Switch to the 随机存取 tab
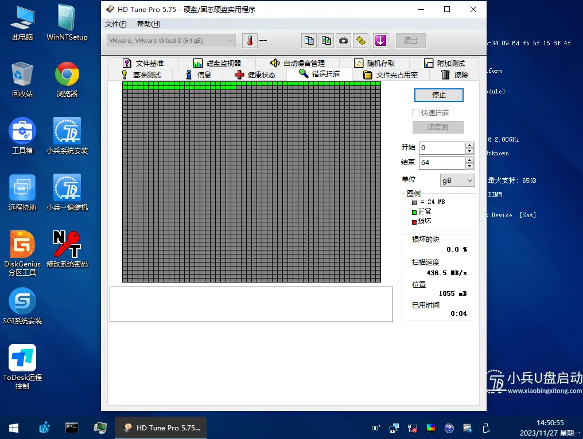583x439 pixels. (x=374, y=63)
